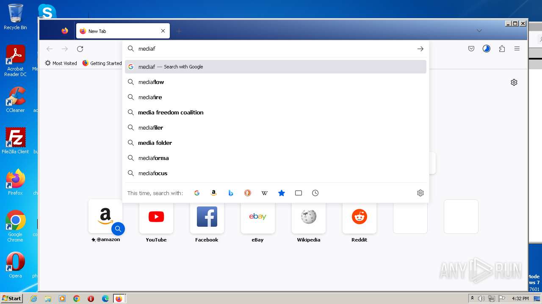Click Acrobat Reader DC desktop icon

(15, 61)
